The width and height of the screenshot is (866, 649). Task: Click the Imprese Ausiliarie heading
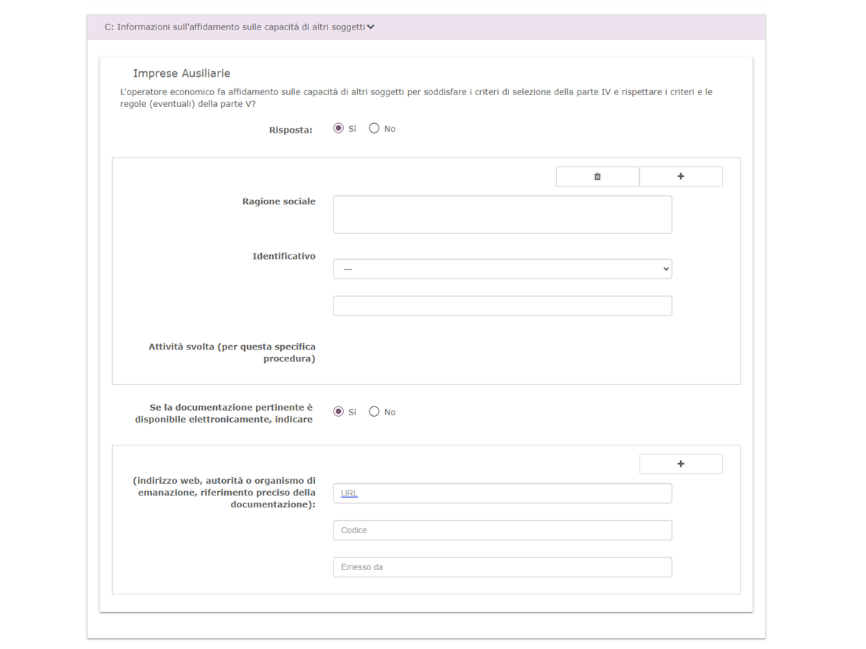click(x=181, y=74)
